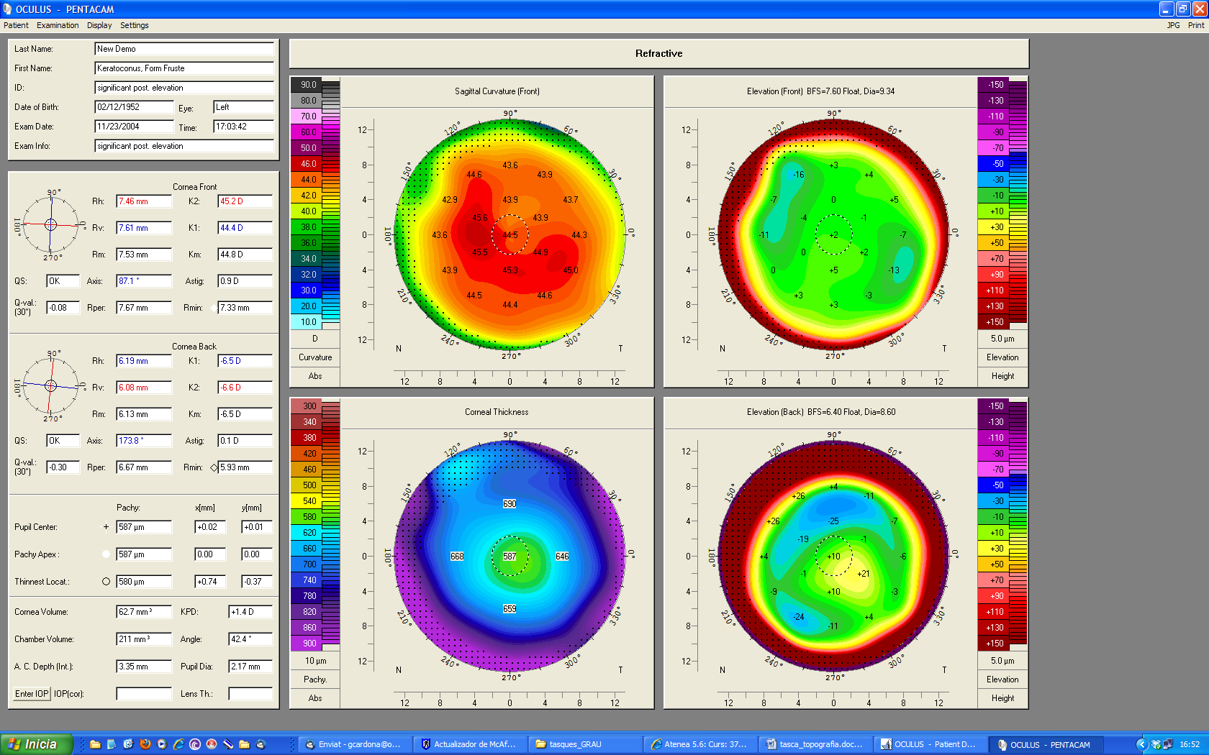Click the 30.0 blue swatch on curvature scale
Viewport: 1209px width, 755px height.
click(306, 290)
